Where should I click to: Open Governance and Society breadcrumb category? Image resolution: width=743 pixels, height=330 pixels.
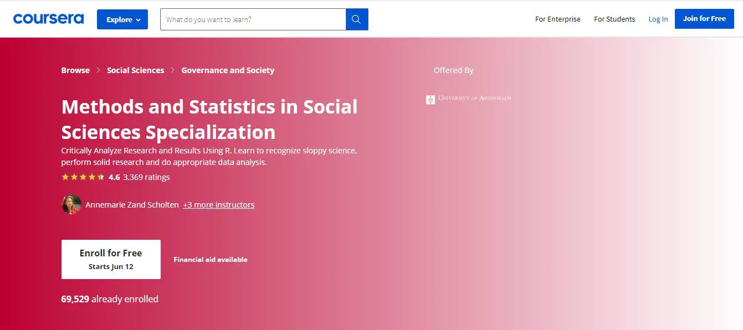pyautogui.click(x=228, y=70)
